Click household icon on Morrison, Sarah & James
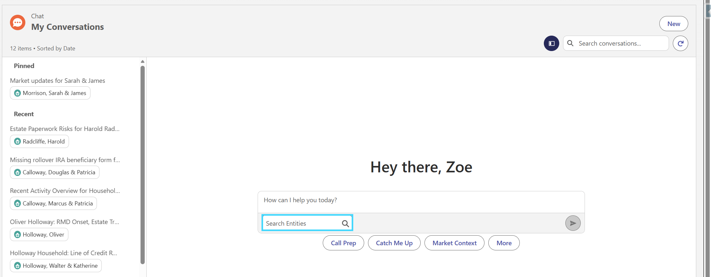 click(18, 93)
